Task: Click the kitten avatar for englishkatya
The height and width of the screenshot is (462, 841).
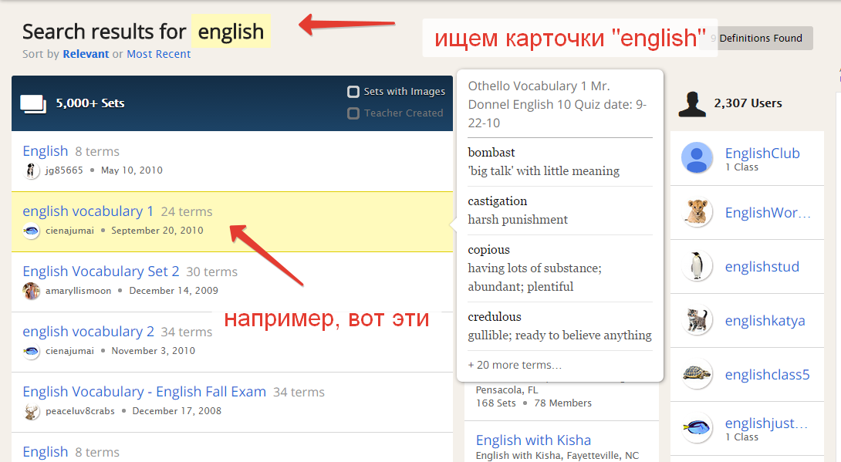Action: coord(697,320)
